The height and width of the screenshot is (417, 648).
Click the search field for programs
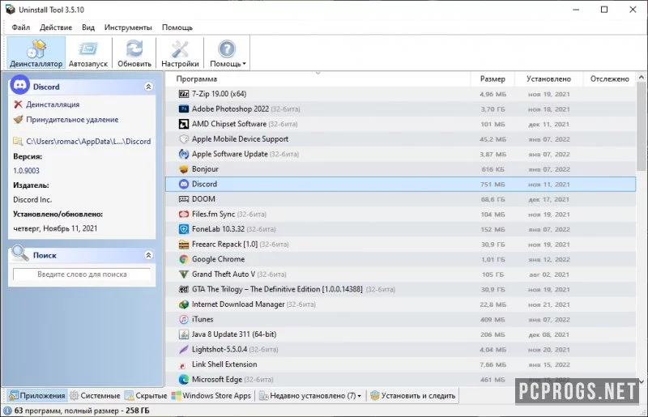coord(82,274)
